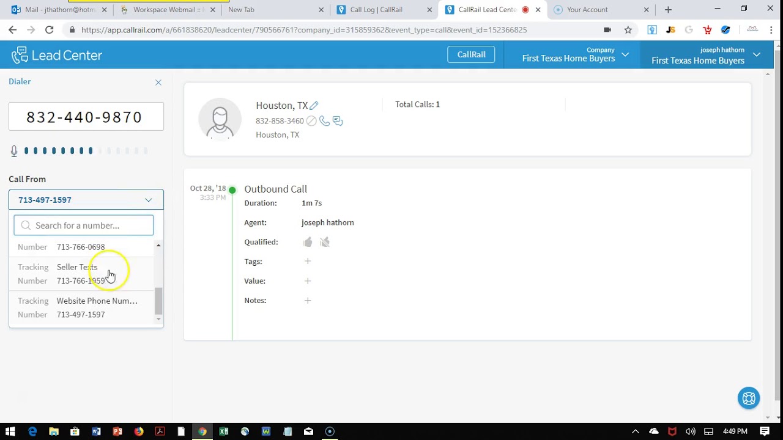Launch Microsoft Edge from the taskbar

pos(32,431)
